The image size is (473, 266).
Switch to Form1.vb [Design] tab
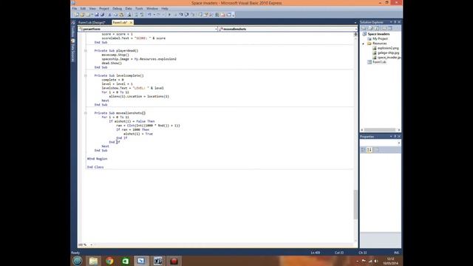click(x=92, y=22)
